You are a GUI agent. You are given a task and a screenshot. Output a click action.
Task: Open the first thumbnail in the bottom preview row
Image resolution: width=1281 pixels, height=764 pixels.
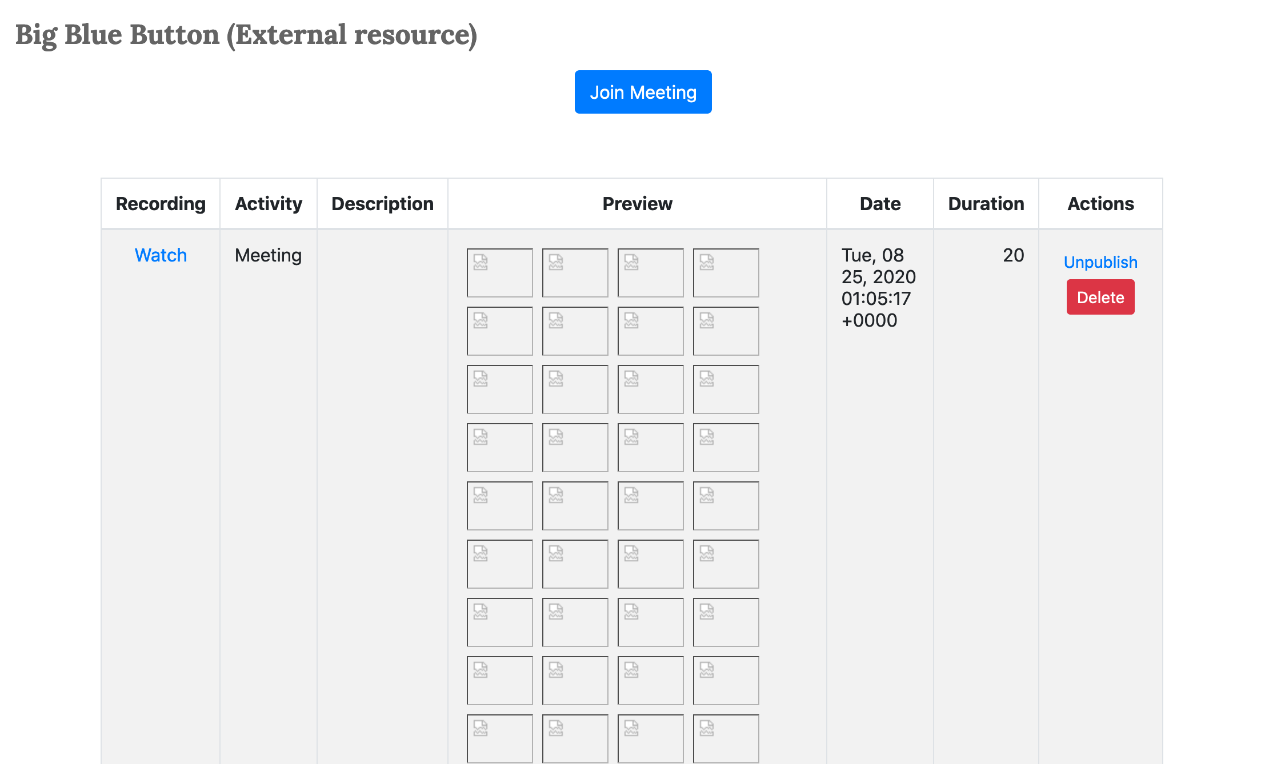click(x=499, y=738)
